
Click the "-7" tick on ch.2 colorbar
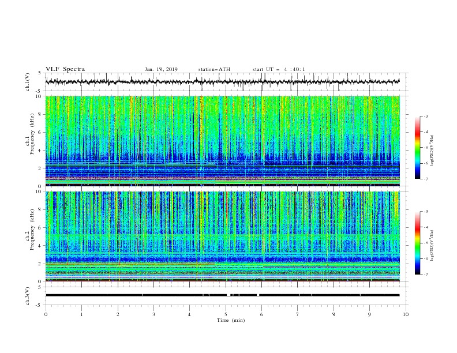pyautogui.click(x=426, y=275)
